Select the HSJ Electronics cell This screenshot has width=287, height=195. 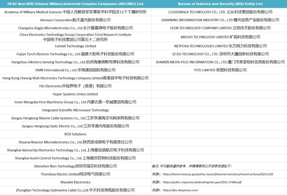coord(75,86)
